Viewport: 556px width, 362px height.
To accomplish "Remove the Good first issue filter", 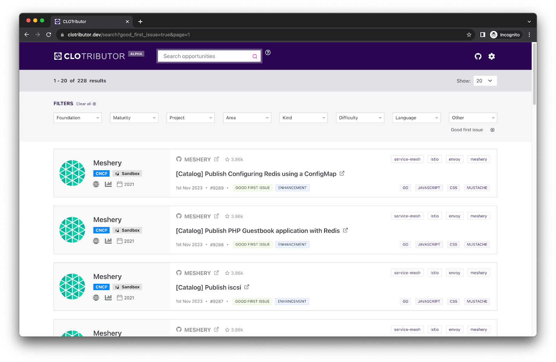I will [492, 130].
